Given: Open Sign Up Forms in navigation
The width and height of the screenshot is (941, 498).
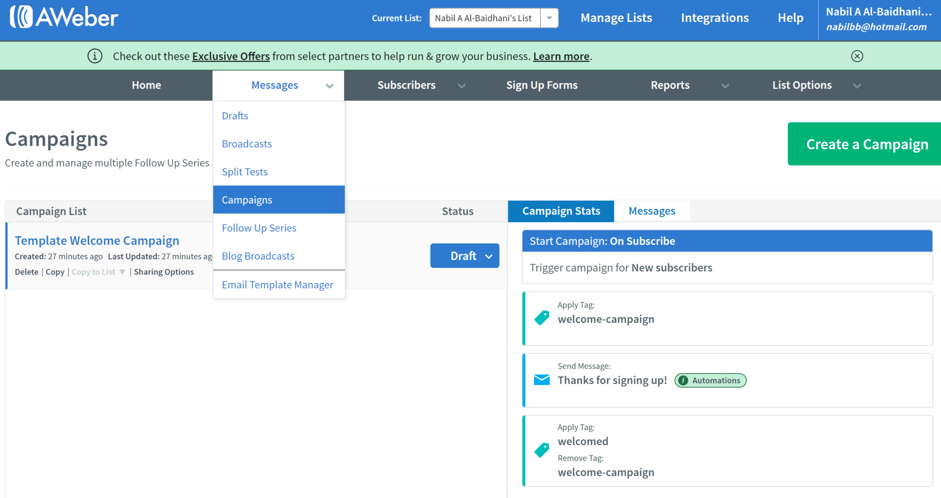Looking at the screenshot, I should [542, 85].
